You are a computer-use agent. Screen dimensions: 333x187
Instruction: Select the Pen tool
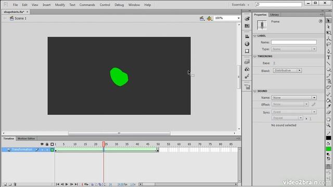click(x=328, y=51)
